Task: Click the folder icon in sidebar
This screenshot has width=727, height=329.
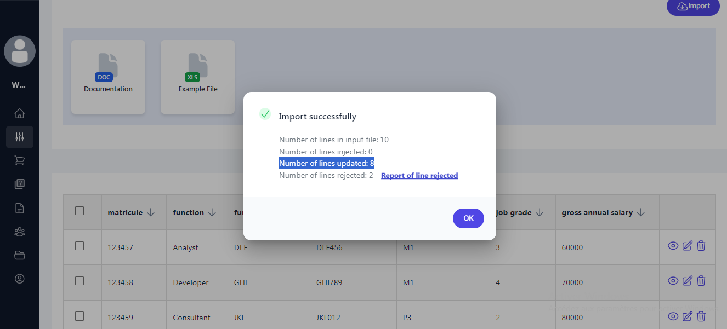Action: [x=20, y=255]
